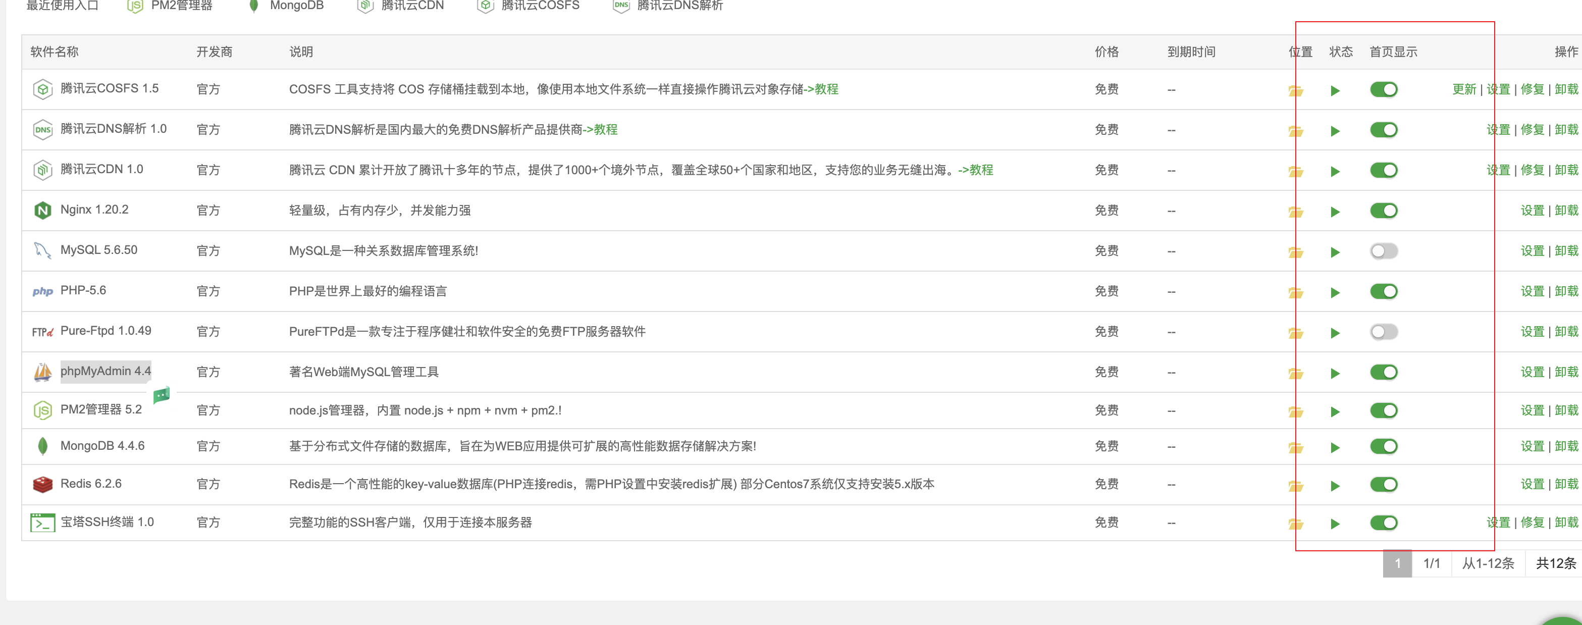Click status play icon for PM2管理器

[x=1335, y=411]
